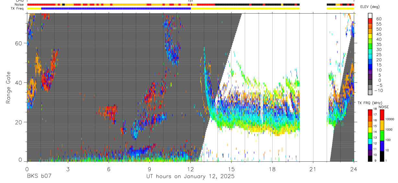The image size is (398, 183).
Task: Click the '9' tick on the UT hours axis
Action: [x=149, y=169]
